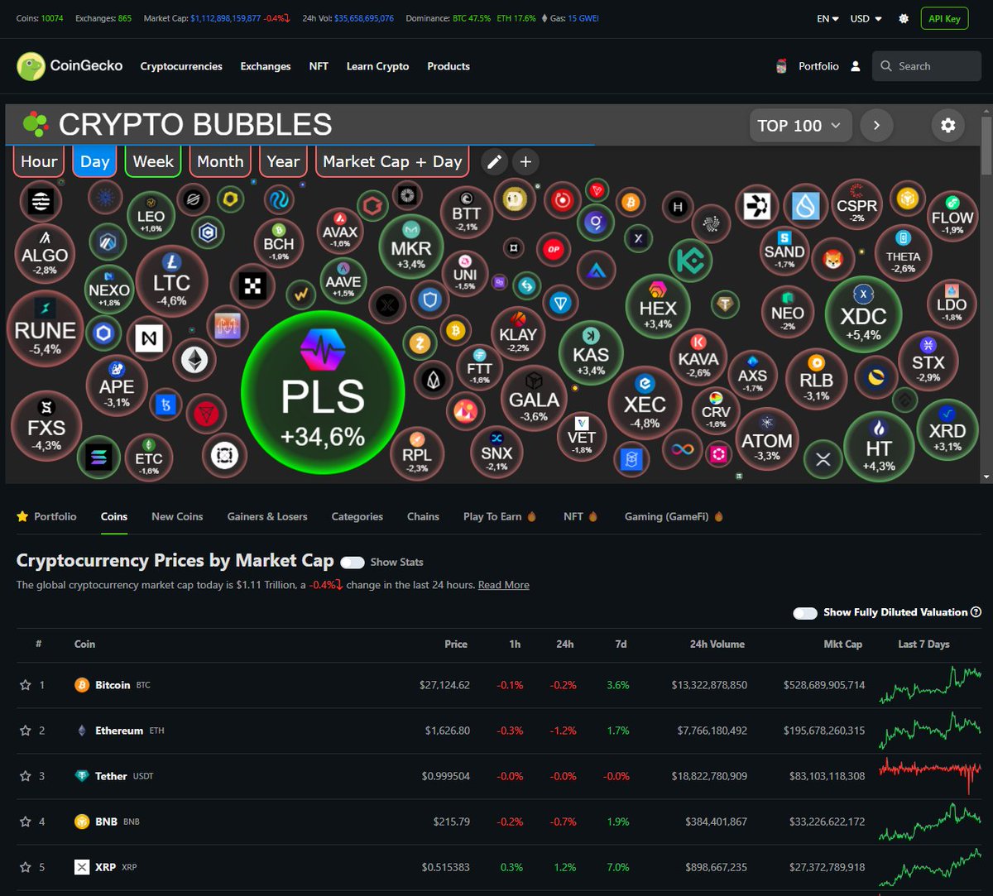Open the TOP 100 dropdown
This screenshot has height=896, width=993.
click(x=799, y=125)
